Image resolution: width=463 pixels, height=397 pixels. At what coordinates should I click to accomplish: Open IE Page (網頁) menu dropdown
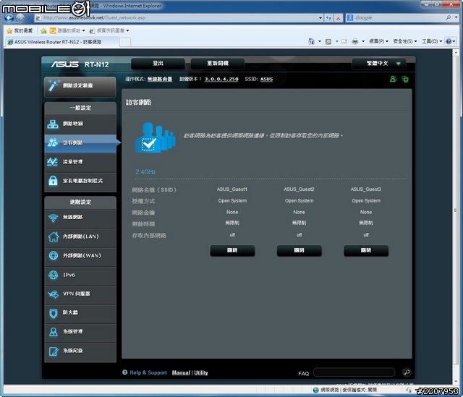[378, 41]
